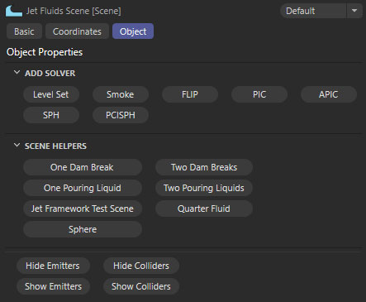Switch to the Coordinates tab
The height and width of the screenshot is (302, 366).
click(77, 31)
